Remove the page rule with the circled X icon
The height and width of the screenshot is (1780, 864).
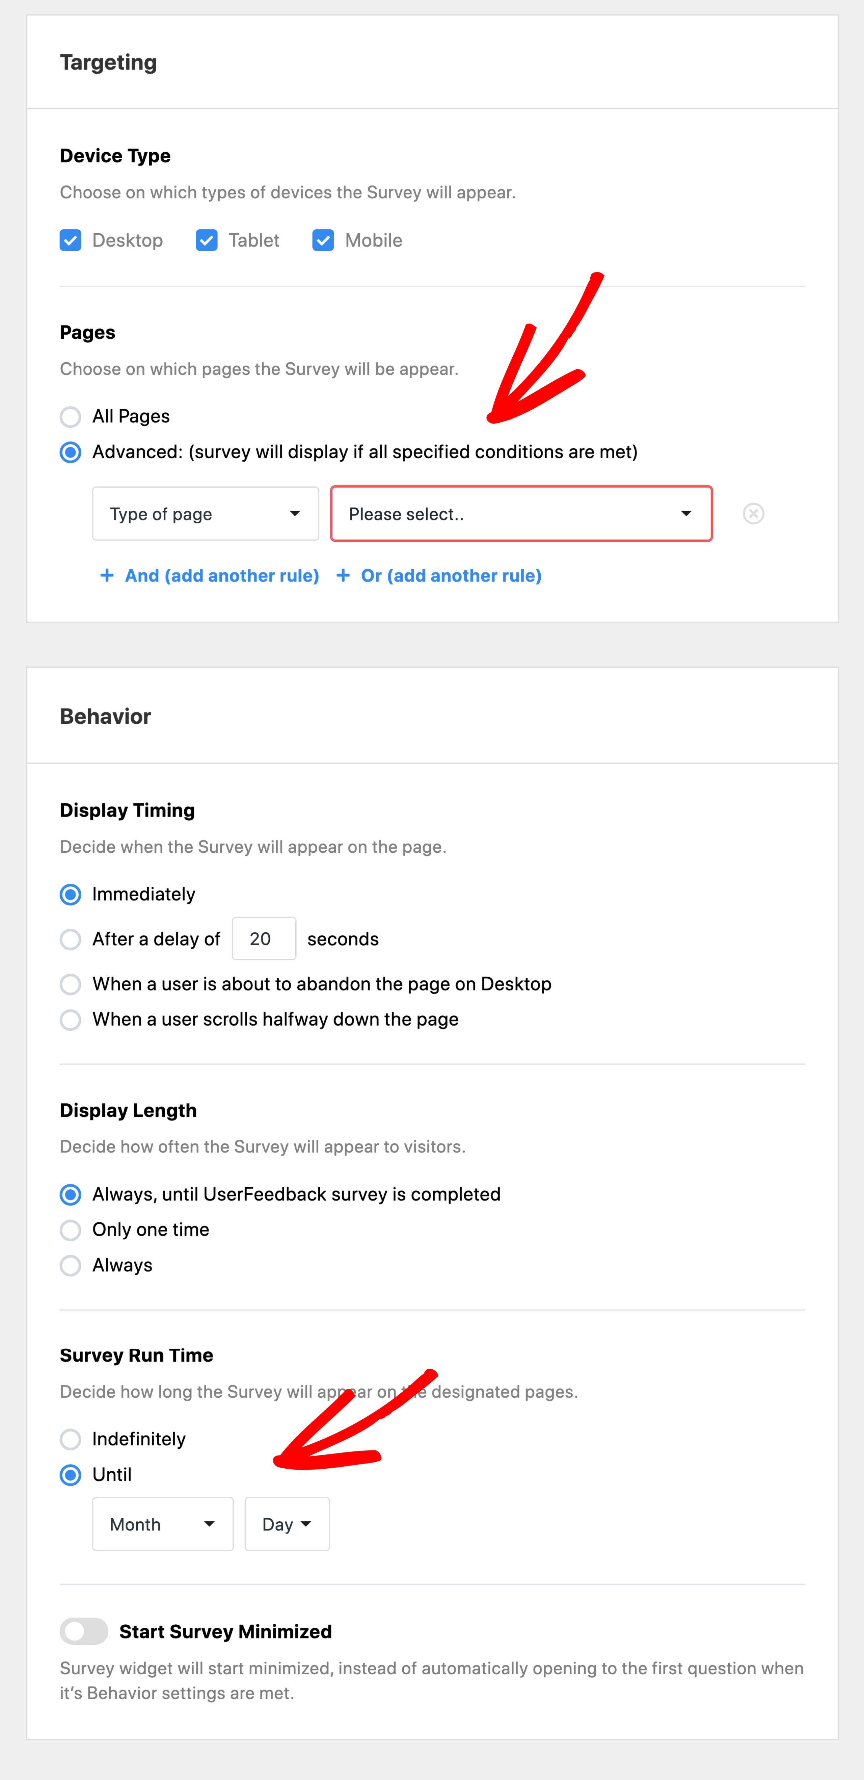tap(753, 513)
